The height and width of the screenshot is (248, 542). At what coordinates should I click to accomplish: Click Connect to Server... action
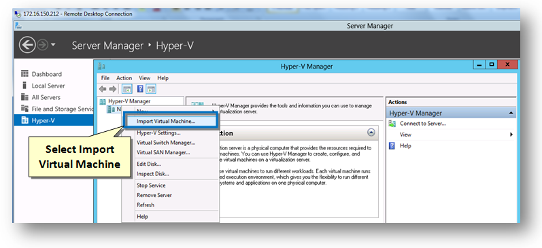click(x=422, y=123)
